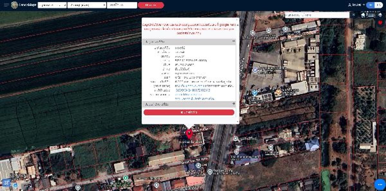The width and height of the screenshot is (386, 191).
Task: Open the user account dropdown
Action: pos(356,5)
